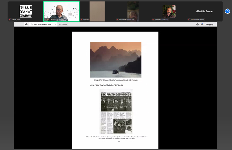The image size is (232, 150).
Task: Star the Sıtkı Fırat document tab
Action: [32, 24]
